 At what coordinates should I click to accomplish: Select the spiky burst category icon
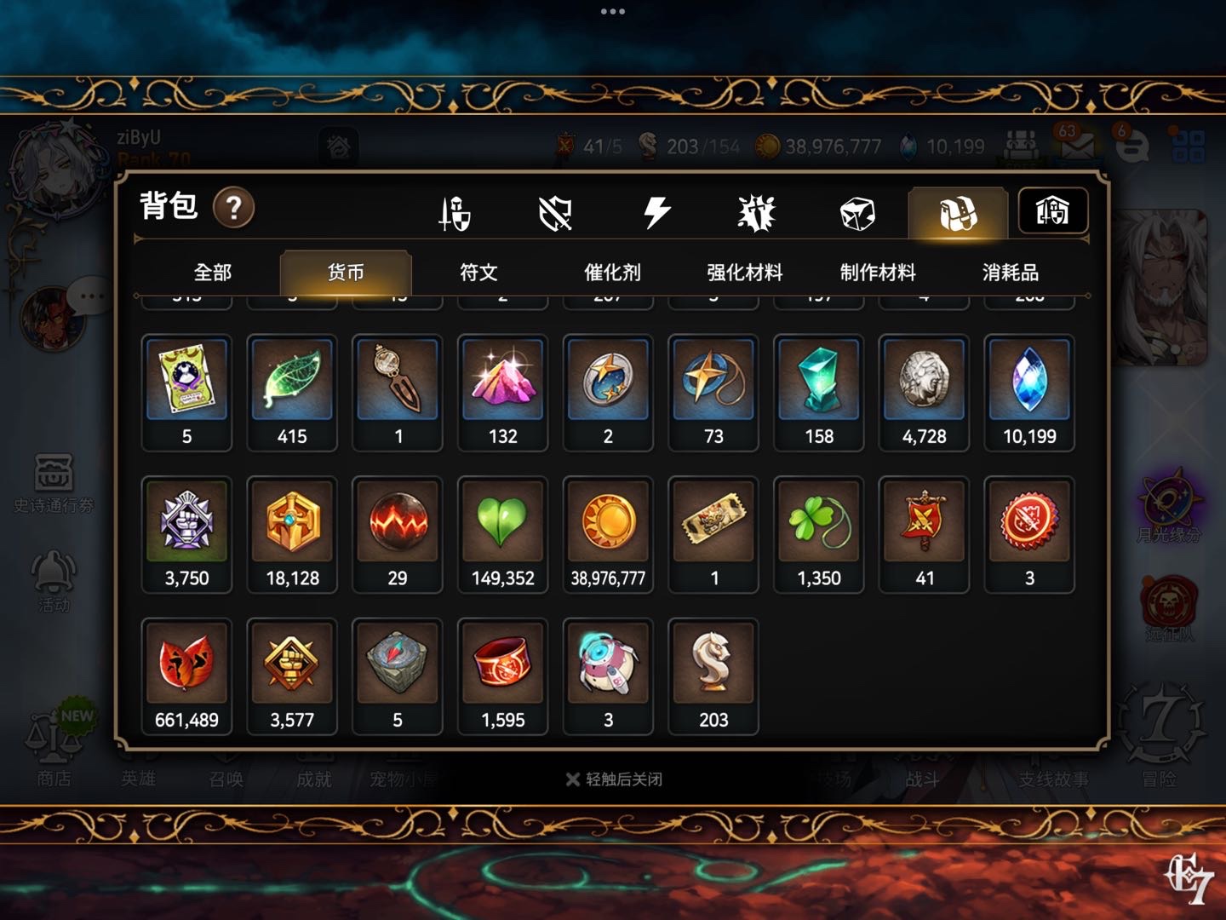[x=756, y=213]
